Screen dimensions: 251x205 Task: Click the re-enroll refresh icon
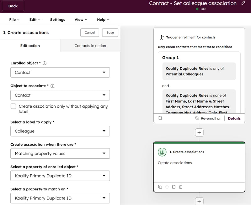pyautogui.click(x=197, y=118)
